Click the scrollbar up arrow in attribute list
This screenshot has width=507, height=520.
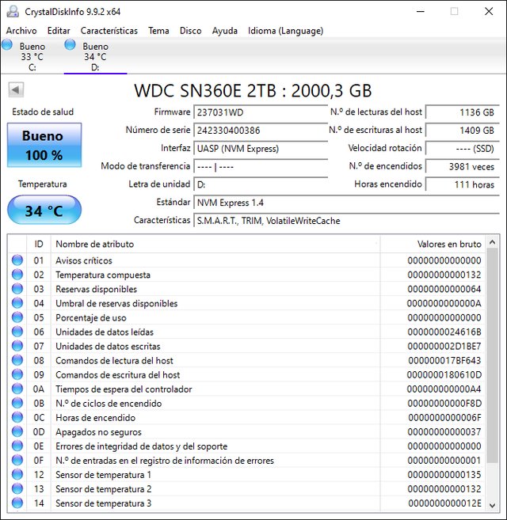[x=493, y=242]
